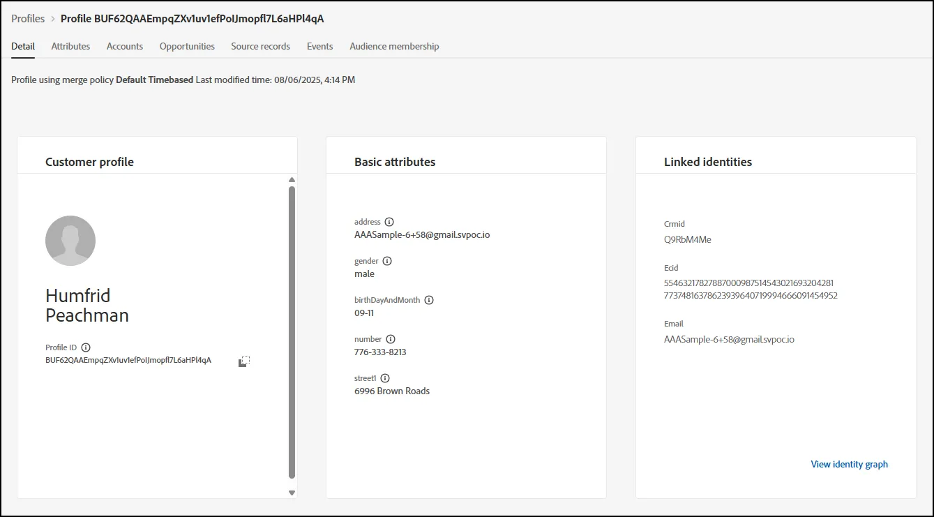Click the second Ecid value starting 7737

point(751,295)
